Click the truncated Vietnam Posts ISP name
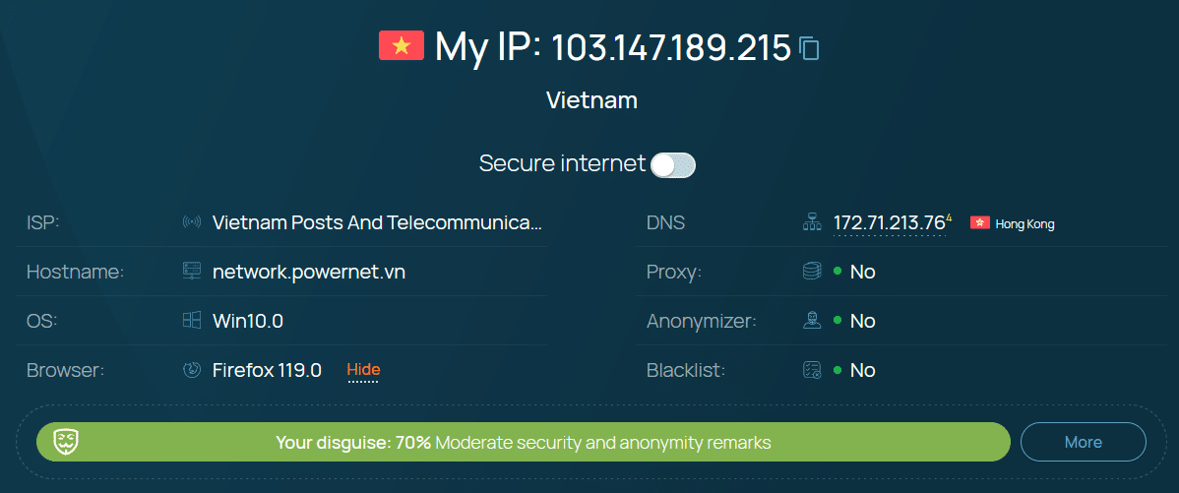 (377, 222)
